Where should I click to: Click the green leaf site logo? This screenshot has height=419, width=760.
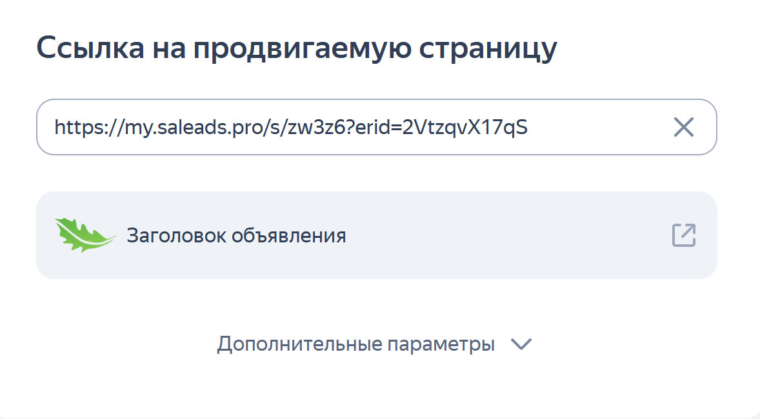(x=85, y=235)
